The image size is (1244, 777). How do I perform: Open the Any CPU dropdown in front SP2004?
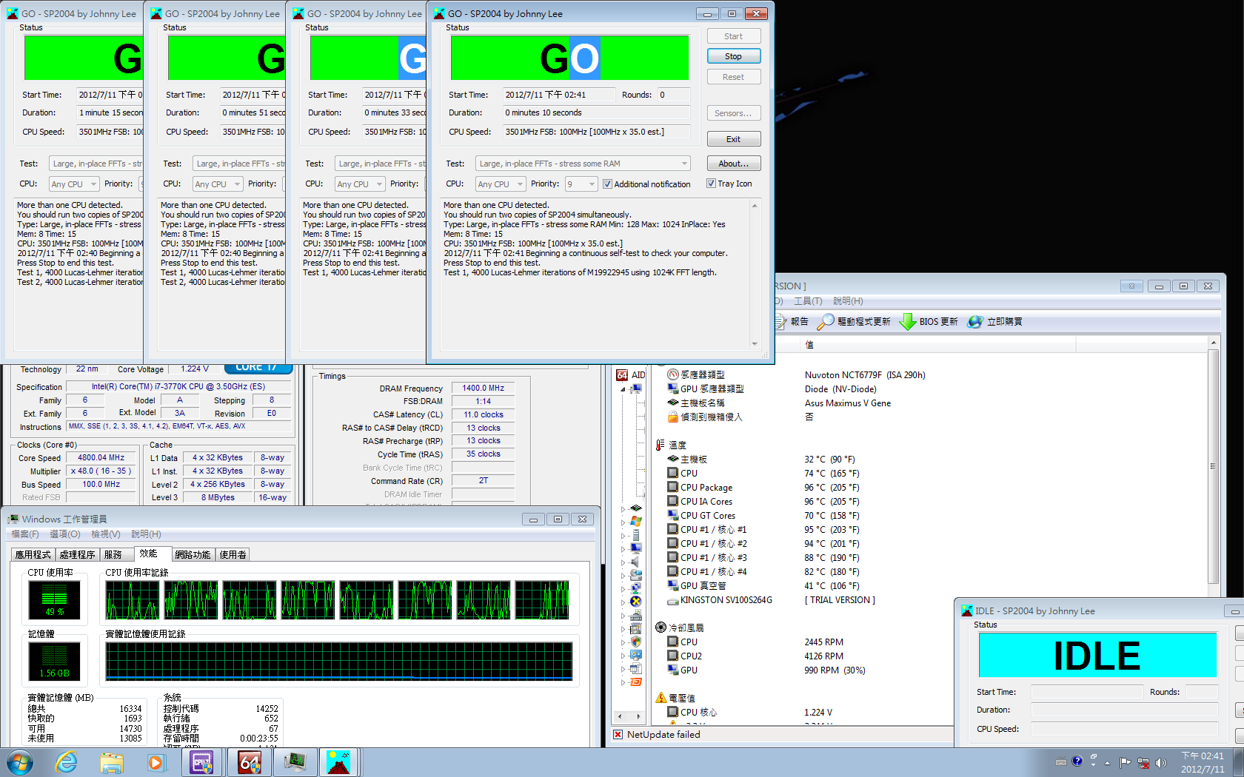(x=501, y=184)
